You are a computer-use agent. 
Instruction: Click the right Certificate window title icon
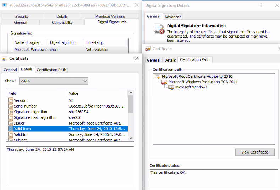(148, 48)
